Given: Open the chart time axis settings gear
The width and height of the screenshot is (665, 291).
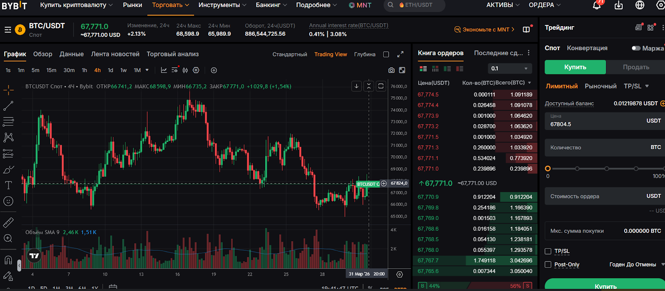Looking at the screenshot, I should [399, 274].
